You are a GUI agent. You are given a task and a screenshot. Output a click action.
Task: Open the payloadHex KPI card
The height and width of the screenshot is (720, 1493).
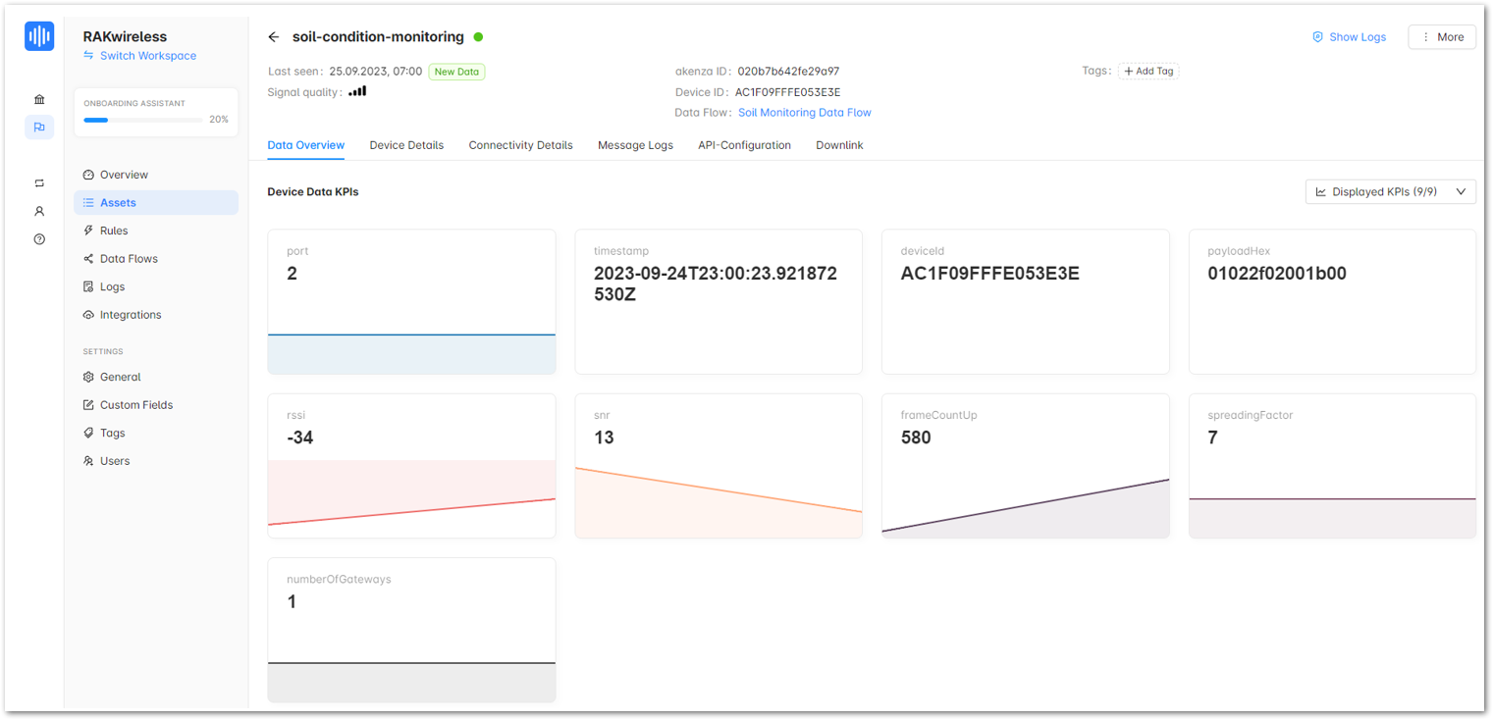click(x=1332, y=302)
